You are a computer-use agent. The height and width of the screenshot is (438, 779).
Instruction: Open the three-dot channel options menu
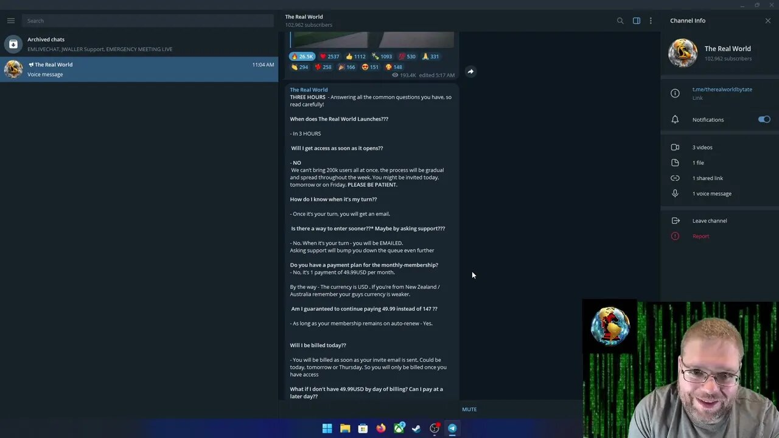point(651,21)
